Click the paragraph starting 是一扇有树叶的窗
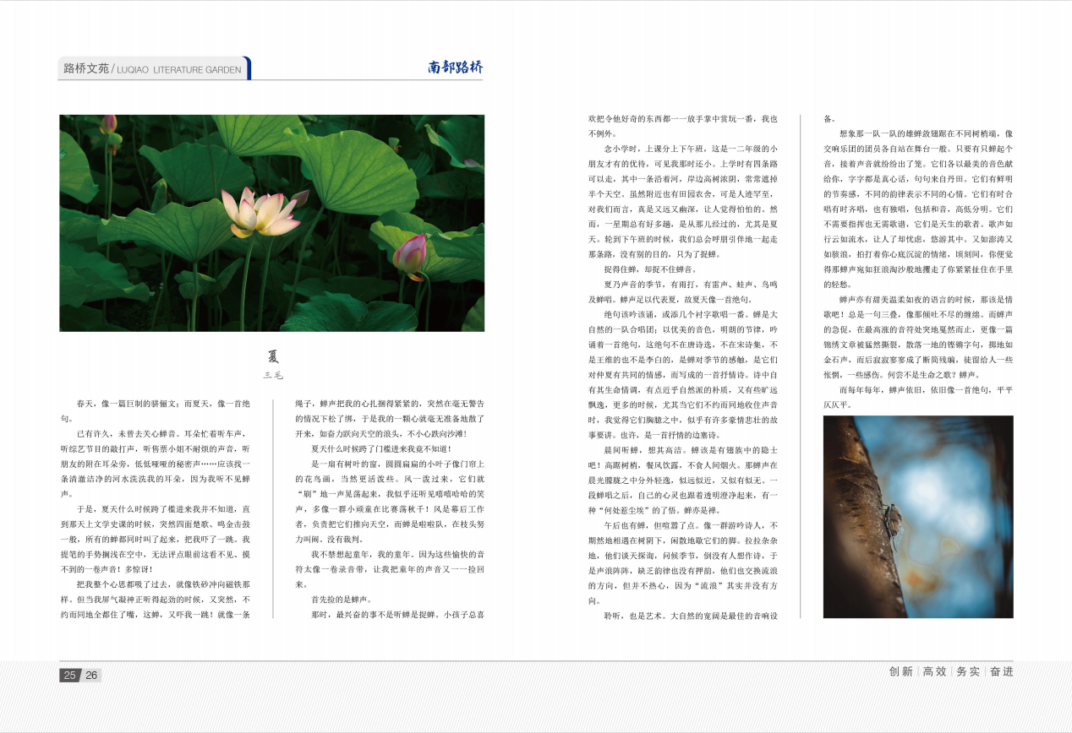 [x=389, y=502]
